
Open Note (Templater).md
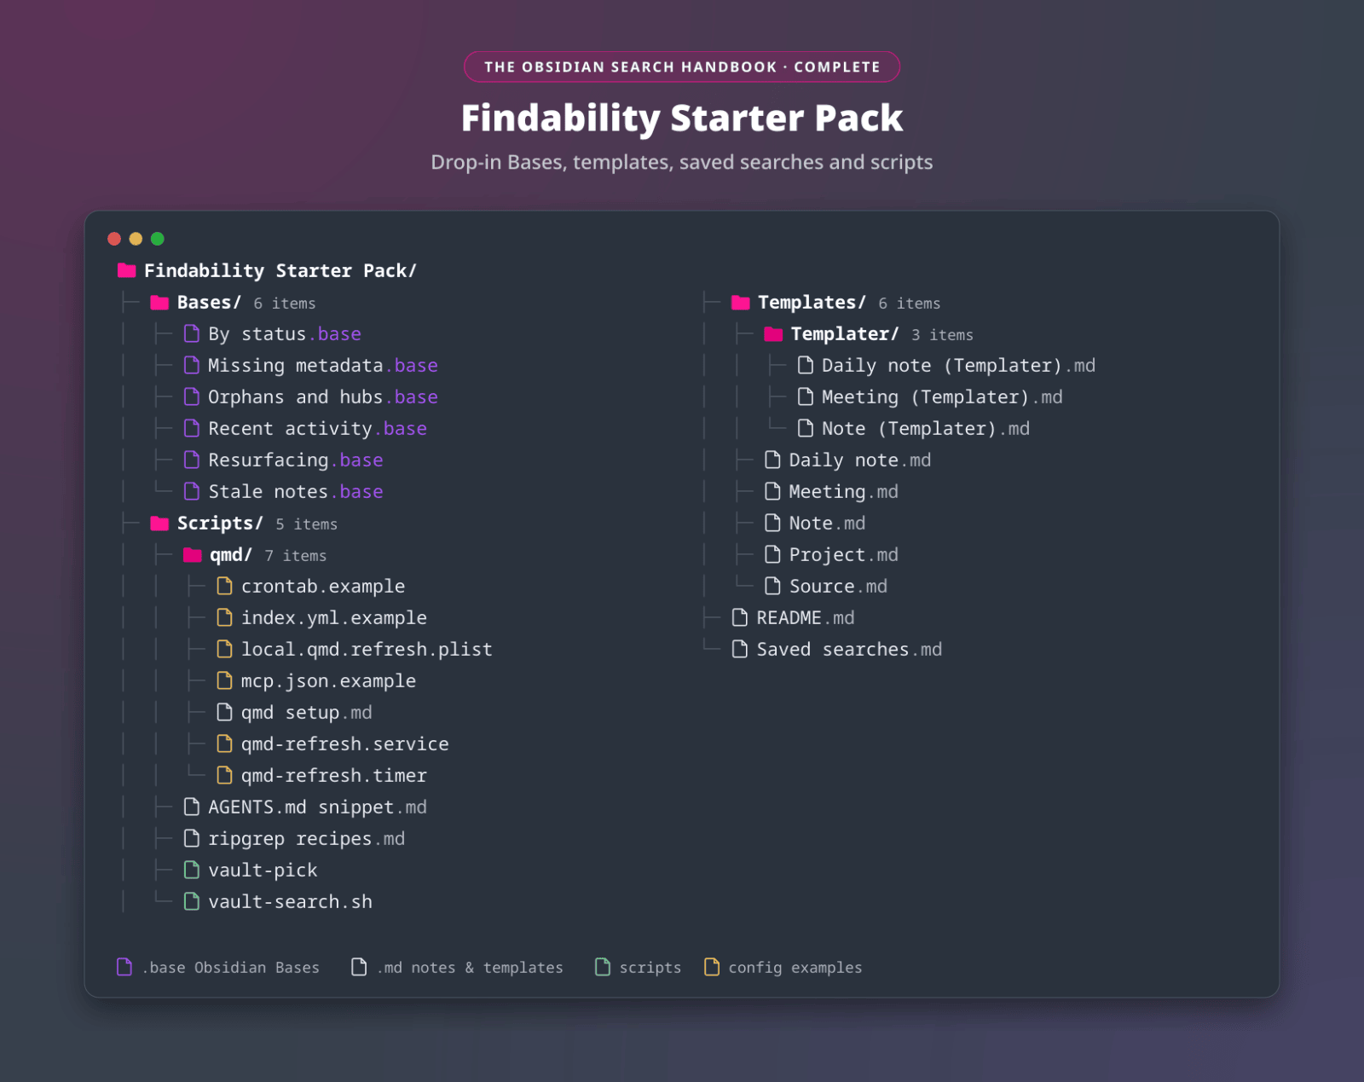coord(926,429)
